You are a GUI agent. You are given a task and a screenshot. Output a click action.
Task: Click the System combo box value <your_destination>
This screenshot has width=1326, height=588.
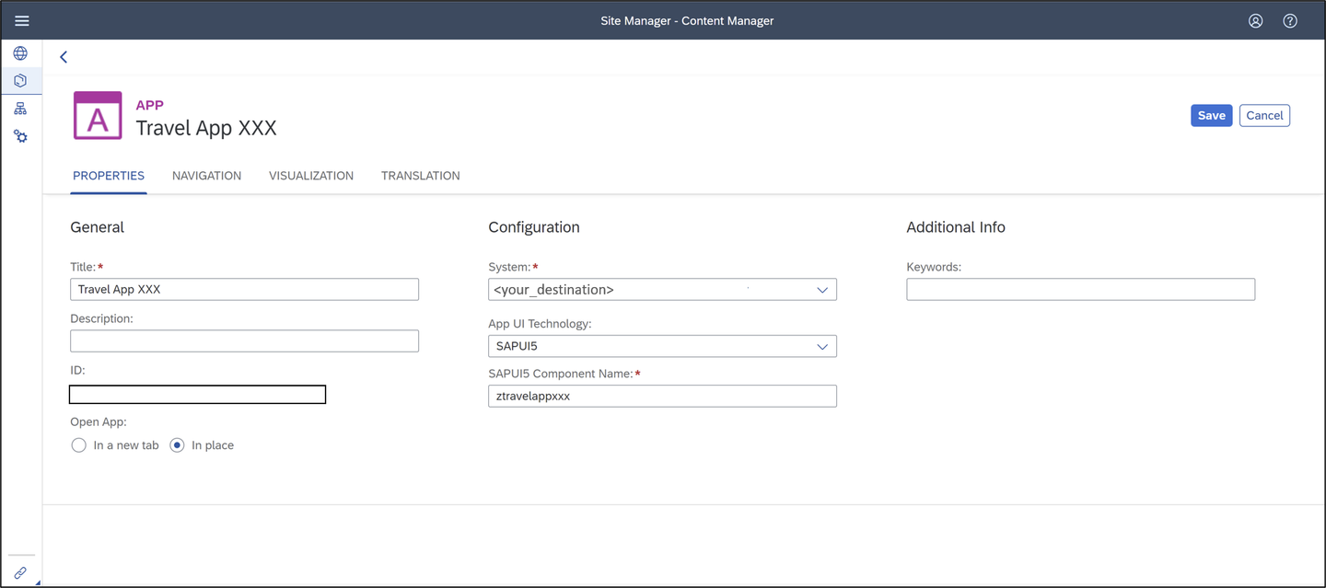point(554,290)
